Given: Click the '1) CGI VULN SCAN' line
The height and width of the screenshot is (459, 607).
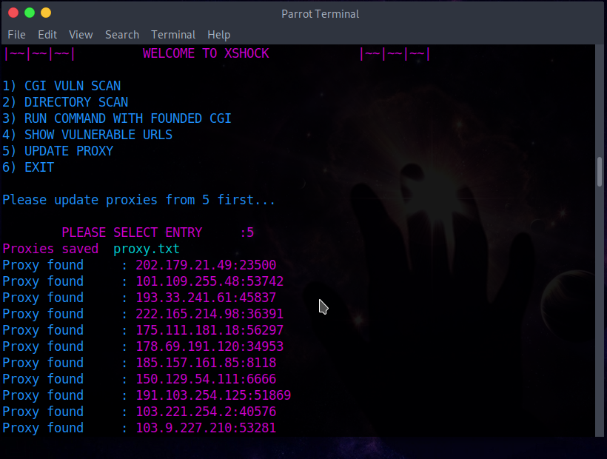Looking at the screenshot, I should click(x=61, y=86).
